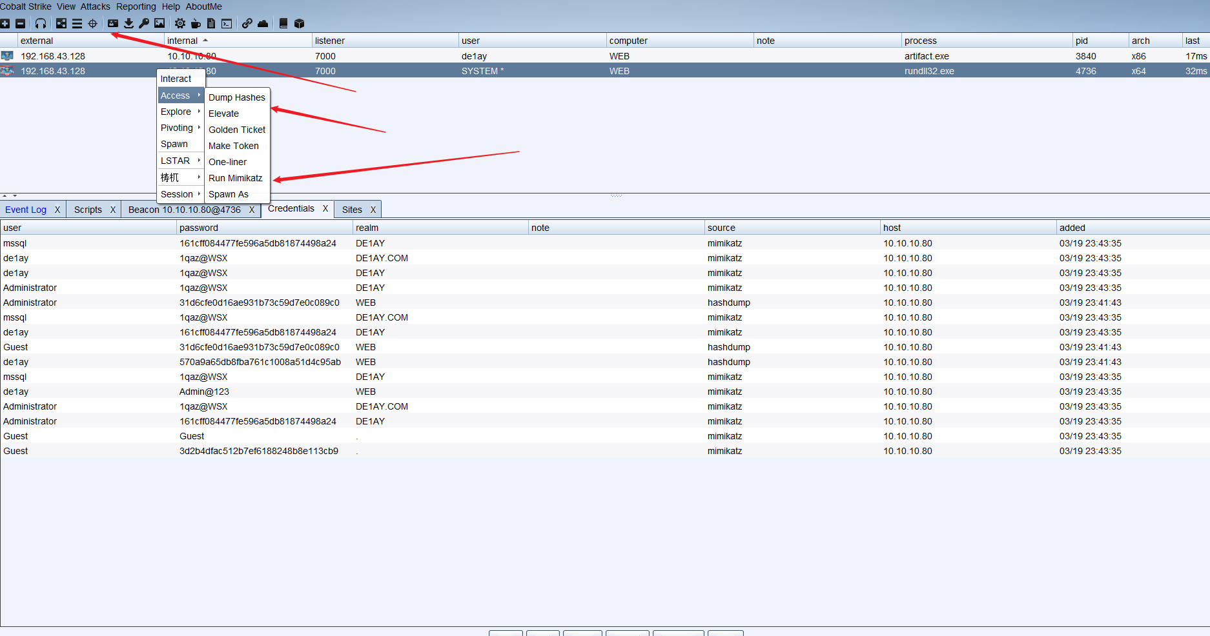Close the Sites tab

coord(373,210)
